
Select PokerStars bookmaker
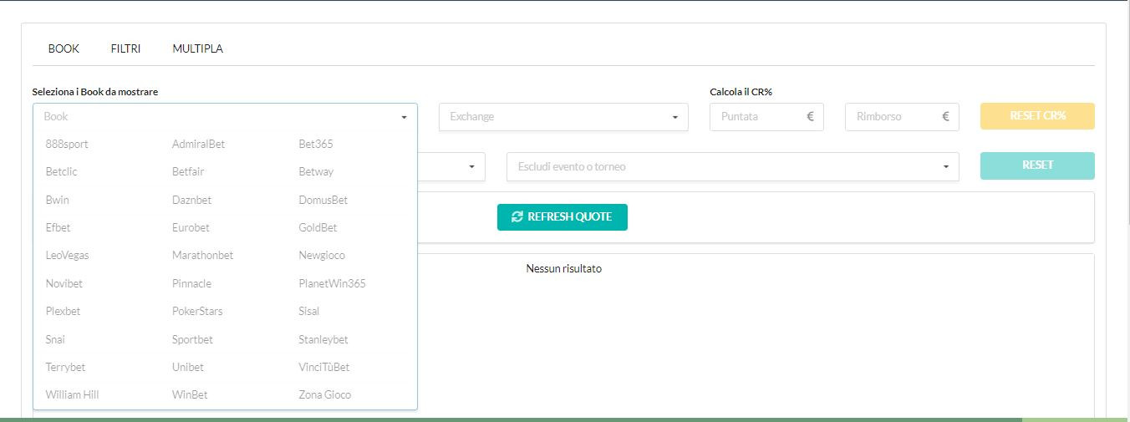tap(198, 311)
